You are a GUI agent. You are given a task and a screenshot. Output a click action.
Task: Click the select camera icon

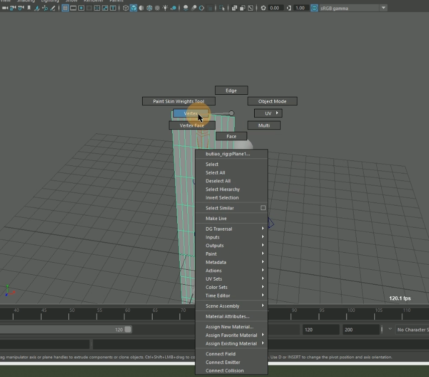[5, 8]
